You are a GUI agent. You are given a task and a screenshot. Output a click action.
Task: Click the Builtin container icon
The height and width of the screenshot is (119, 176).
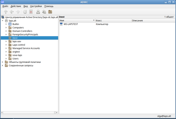click(x=10, y=24)
